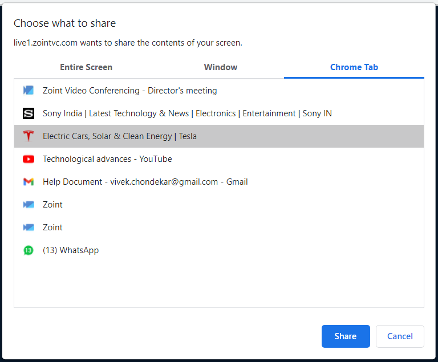438x362 pixels.
Task: Click the YouTube play icon
Action: point(29,159)
